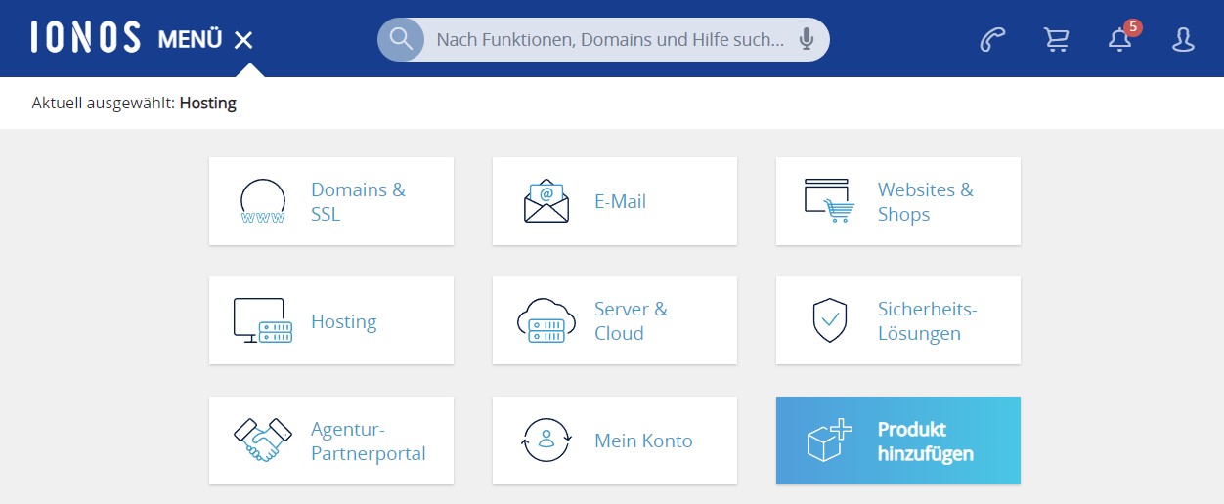Open the shopping cart icon
1224x504 pixels.
click(1056, 40)
